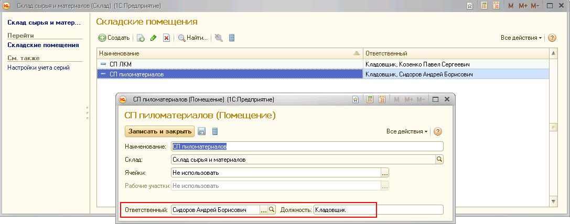Viewport: 570px width, 224px height.
Task: Click the Должность input field
Action: (x=379, y=210)
